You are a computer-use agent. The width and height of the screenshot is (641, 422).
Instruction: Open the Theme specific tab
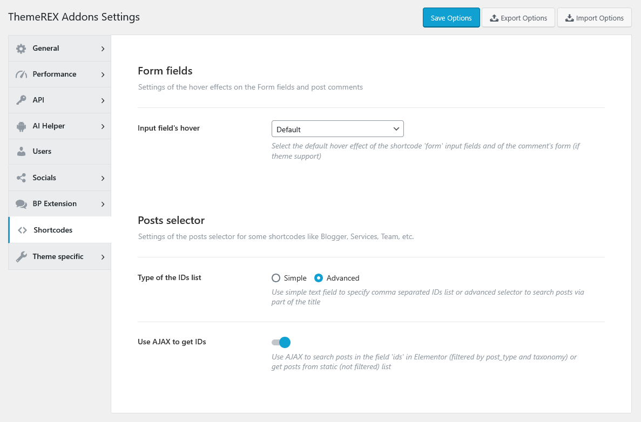pyautogui.click(x=60, y=256)
